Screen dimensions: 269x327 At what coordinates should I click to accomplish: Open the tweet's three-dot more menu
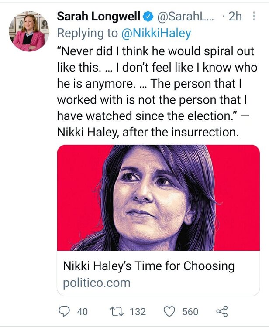pos(254,17)
